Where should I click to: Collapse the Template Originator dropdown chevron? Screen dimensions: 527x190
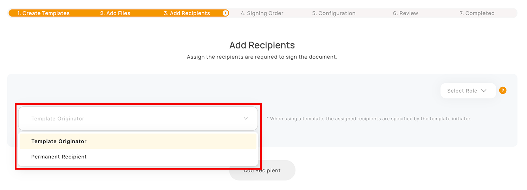tap(246, 119)
